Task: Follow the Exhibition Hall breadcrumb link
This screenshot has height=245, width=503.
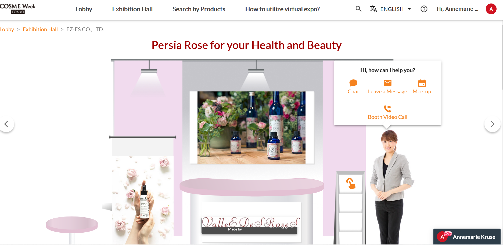Action: (40, 29)
